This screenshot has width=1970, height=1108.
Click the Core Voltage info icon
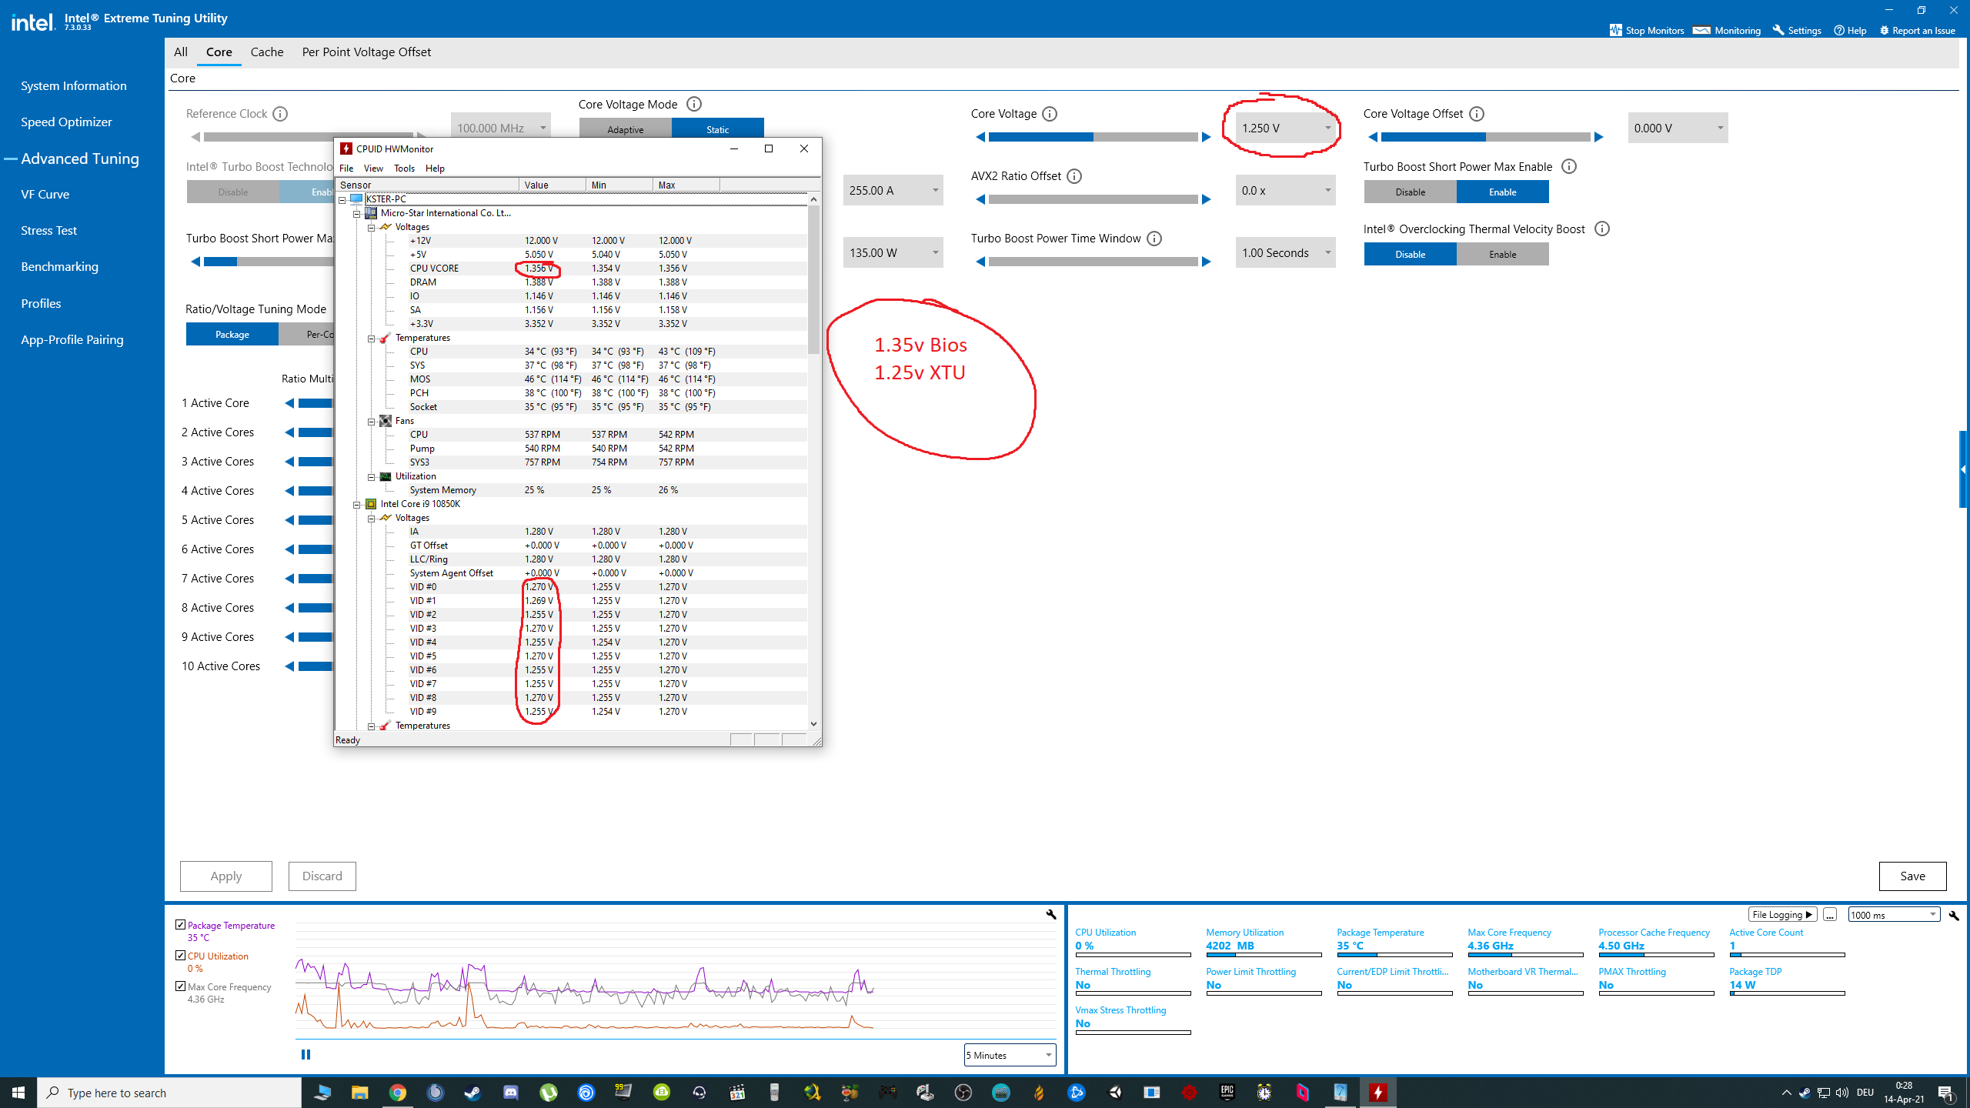[1050, 114]
